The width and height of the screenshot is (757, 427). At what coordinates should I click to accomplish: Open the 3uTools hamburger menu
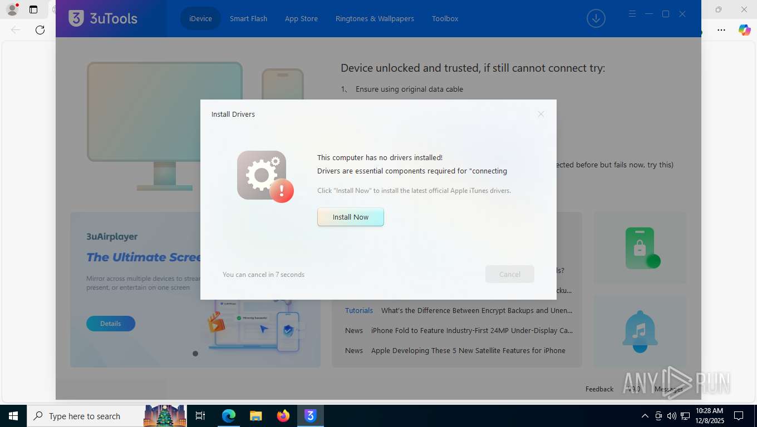click(632, 14)
